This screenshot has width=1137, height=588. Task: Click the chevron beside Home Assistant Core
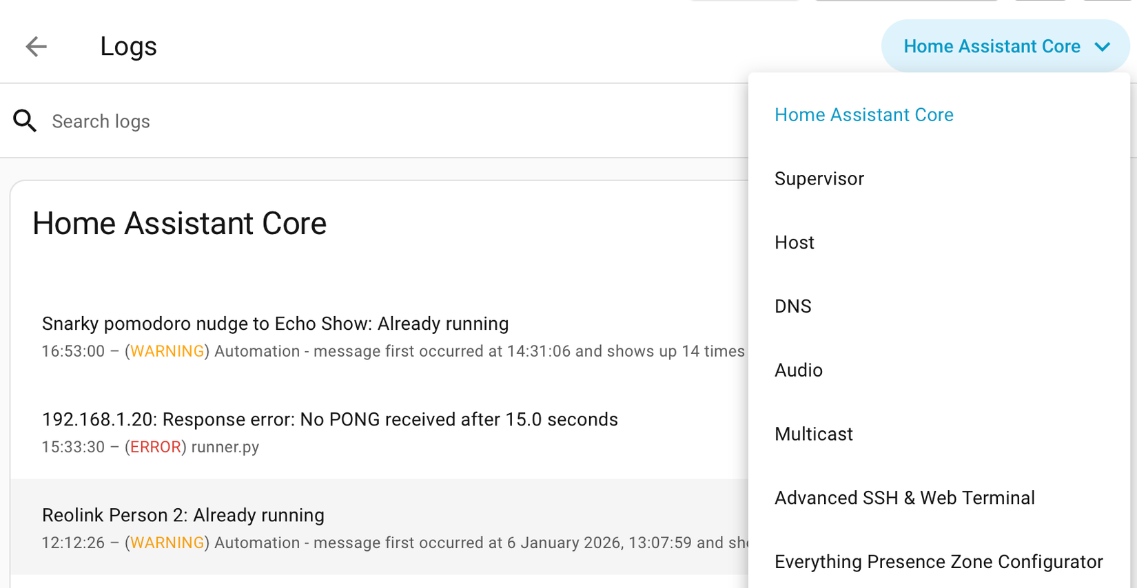click(x=1103, y=47)
